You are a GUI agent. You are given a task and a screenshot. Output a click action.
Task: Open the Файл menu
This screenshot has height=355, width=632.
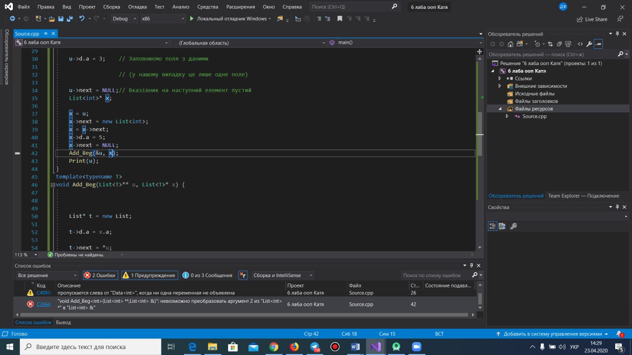pos(23,7)
